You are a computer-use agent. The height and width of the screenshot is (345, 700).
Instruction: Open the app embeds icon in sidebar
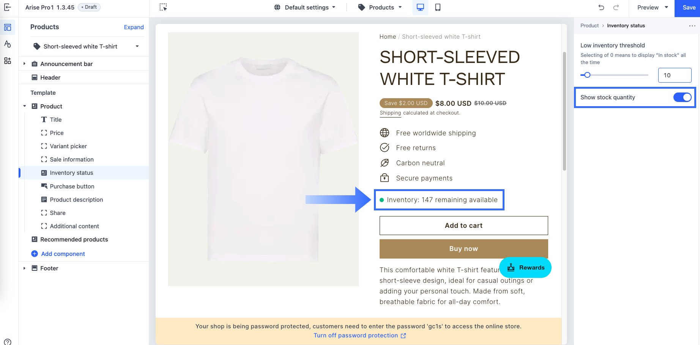[x=8, y=61]
